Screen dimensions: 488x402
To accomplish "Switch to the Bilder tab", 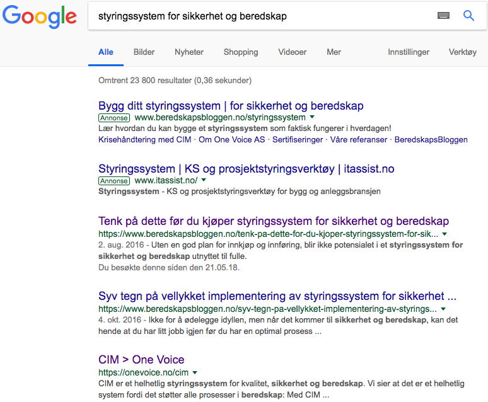I will click(x=144, y=52).
